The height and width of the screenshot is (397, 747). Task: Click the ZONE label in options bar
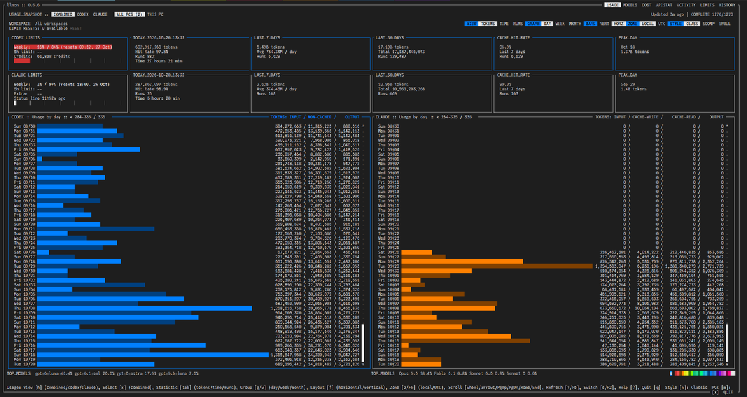(x=632, y=24)
